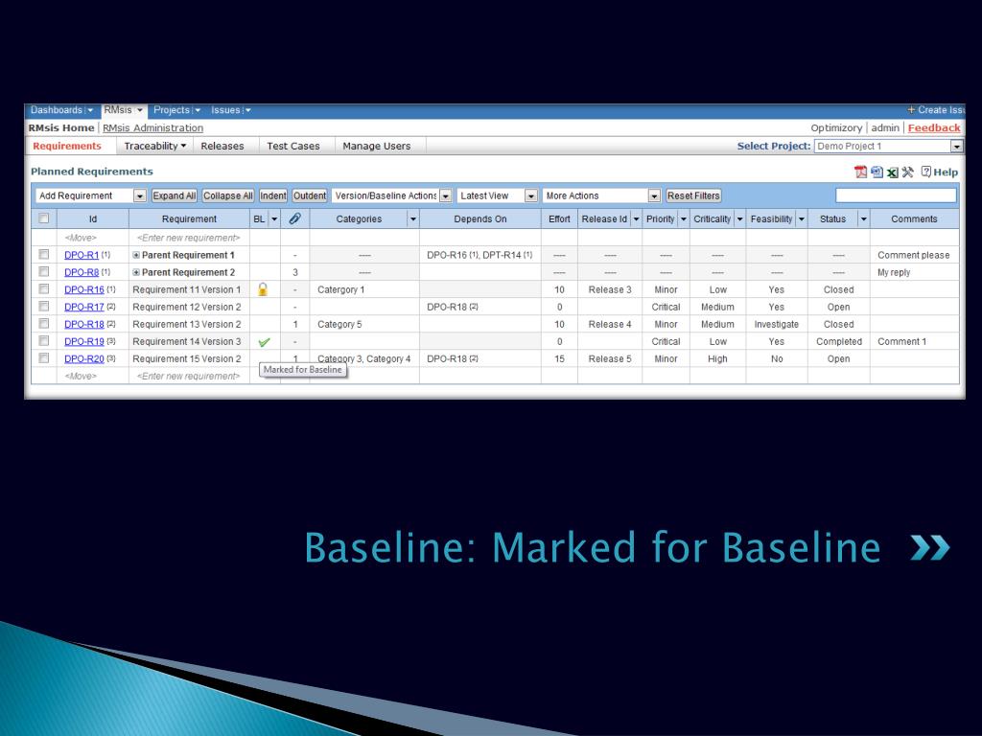Image resolution: width=982 pixels, height=736 pixels.
Task: Click the plus icon next to Create Issue
Action: (x=911, y=110)
